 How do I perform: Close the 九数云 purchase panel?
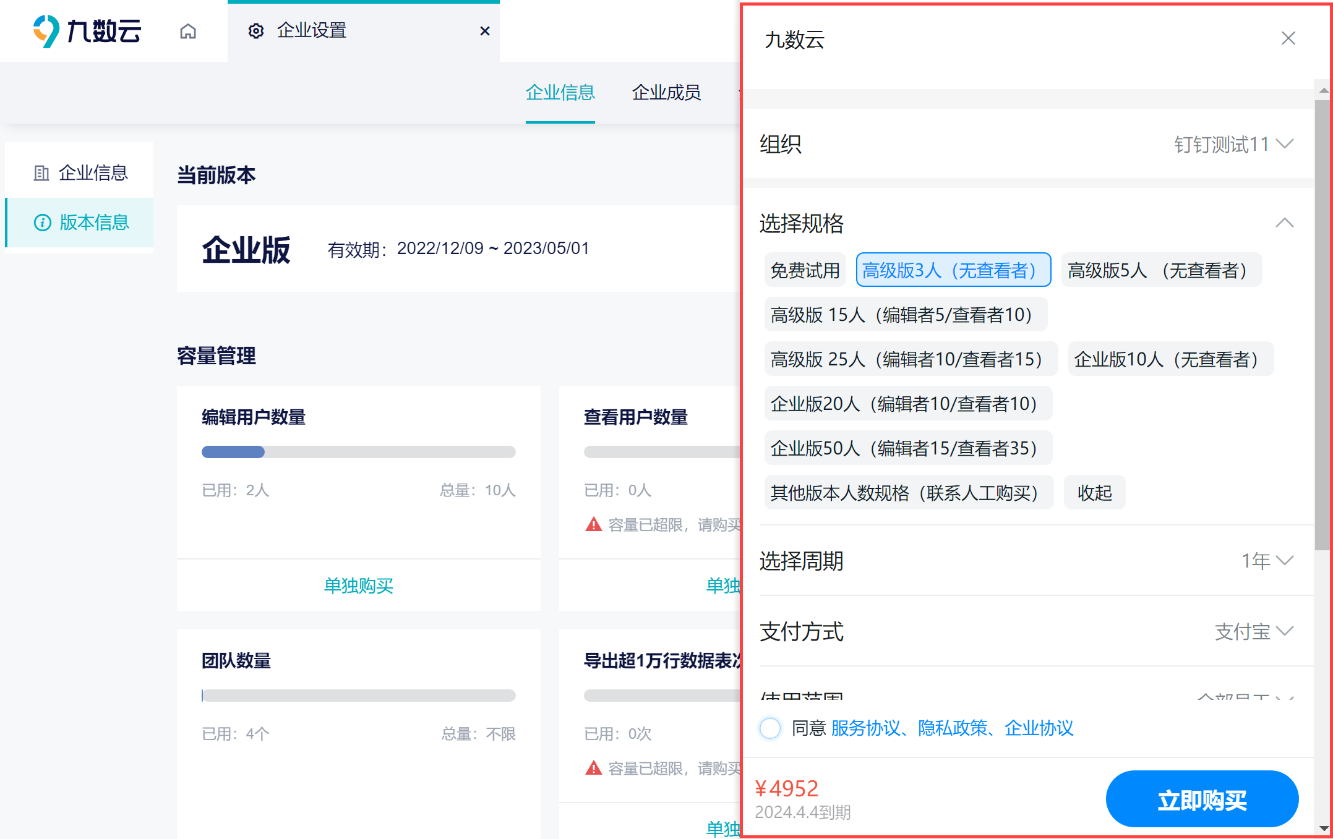coord(1288,38)
